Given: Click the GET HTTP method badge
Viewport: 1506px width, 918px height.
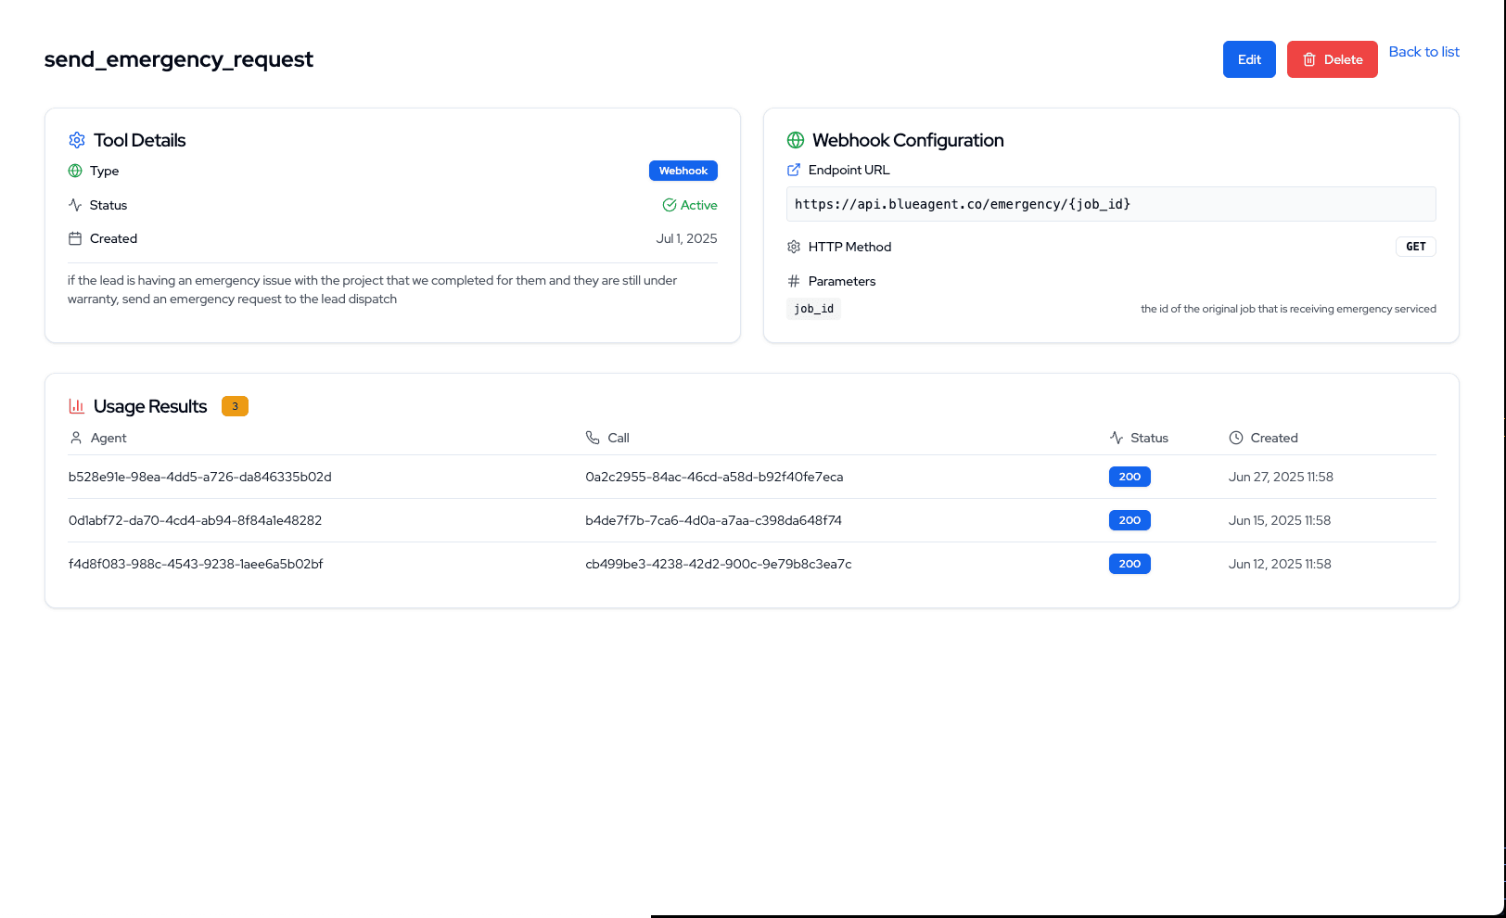Looking at the screenshot, I should [x=1415, y=247].
